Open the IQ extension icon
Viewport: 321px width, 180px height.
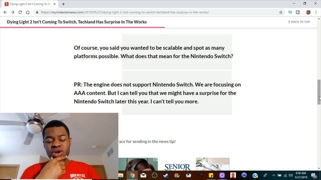click(x=290, y=12)
